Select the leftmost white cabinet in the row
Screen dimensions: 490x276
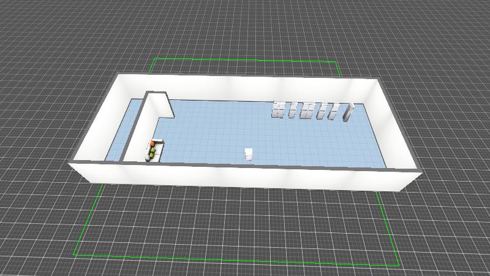coord(279,110)
